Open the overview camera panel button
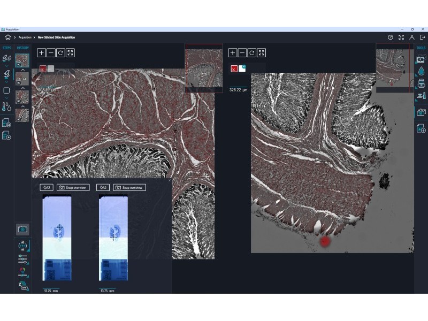 pyautogui.click(x=22, y=230)
